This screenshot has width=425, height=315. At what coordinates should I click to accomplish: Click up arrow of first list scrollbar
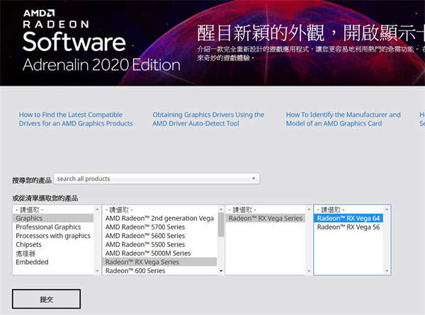click(97, 209)
